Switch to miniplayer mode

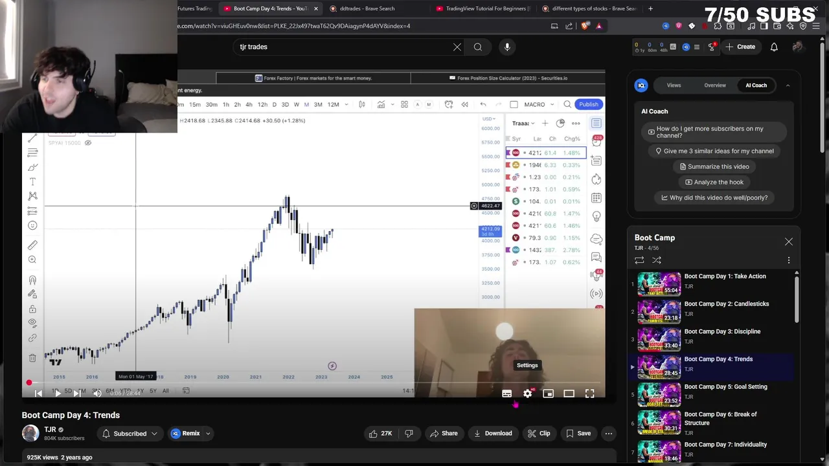[x=548, y=394]
